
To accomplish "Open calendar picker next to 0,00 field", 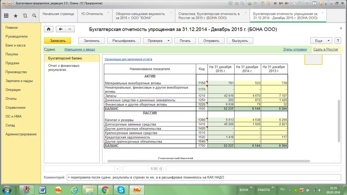I will pyautogui.click(x=161, y=169).
